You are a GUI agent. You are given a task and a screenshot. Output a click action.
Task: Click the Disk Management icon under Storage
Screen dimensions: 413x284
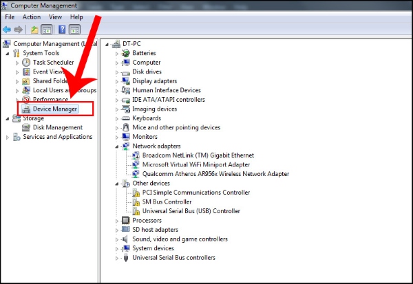(26, 127)
